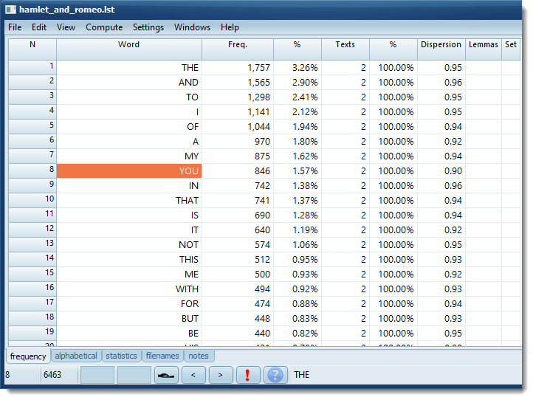Switch to the alphabetical tab
The image size is (533, 400).
click(76, 356)
